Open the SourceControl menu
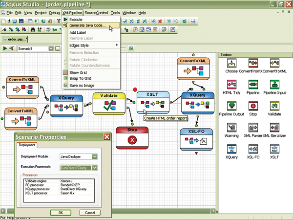The height and width of the screenshot is (220, 293). [96, 12]
